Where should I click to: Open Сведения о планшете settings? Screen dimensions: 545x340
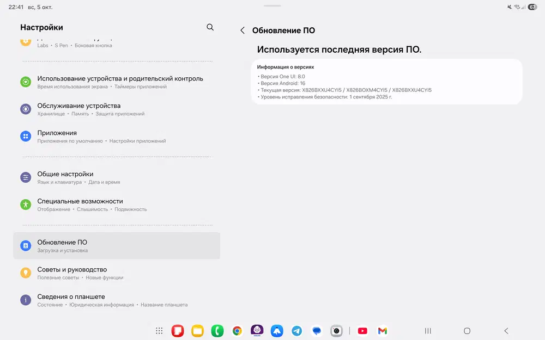point(117,300)
